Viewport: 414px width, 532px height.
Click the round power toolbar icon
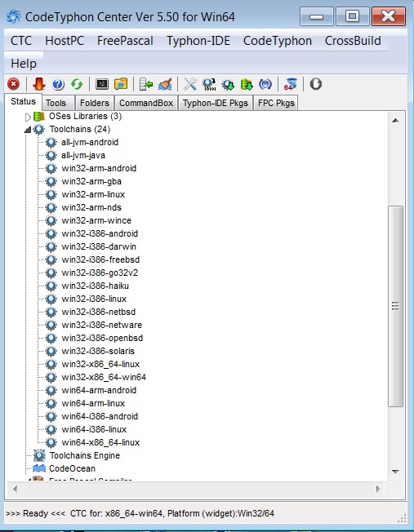(315, 84)
